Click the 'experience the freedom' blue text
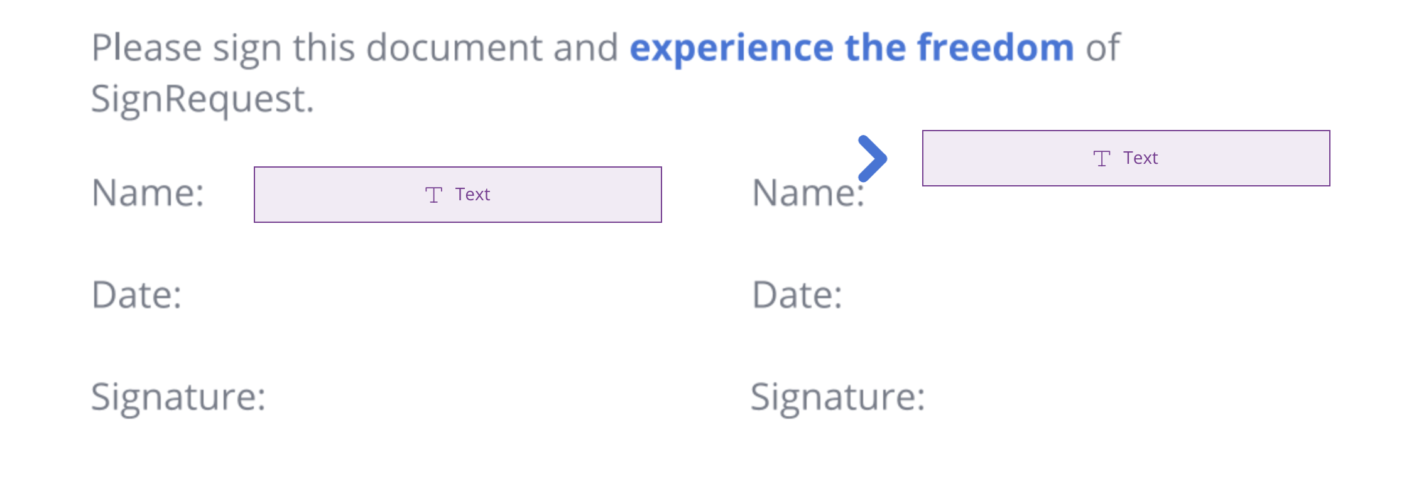Screen dimensions: 1409x479 point(852,48)
